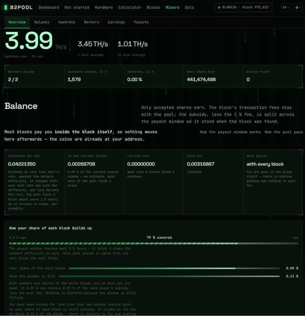Click the 1.01 TH/s 24 hour average
The height and width of the screenshot is (316, 305).
[132, 44]
